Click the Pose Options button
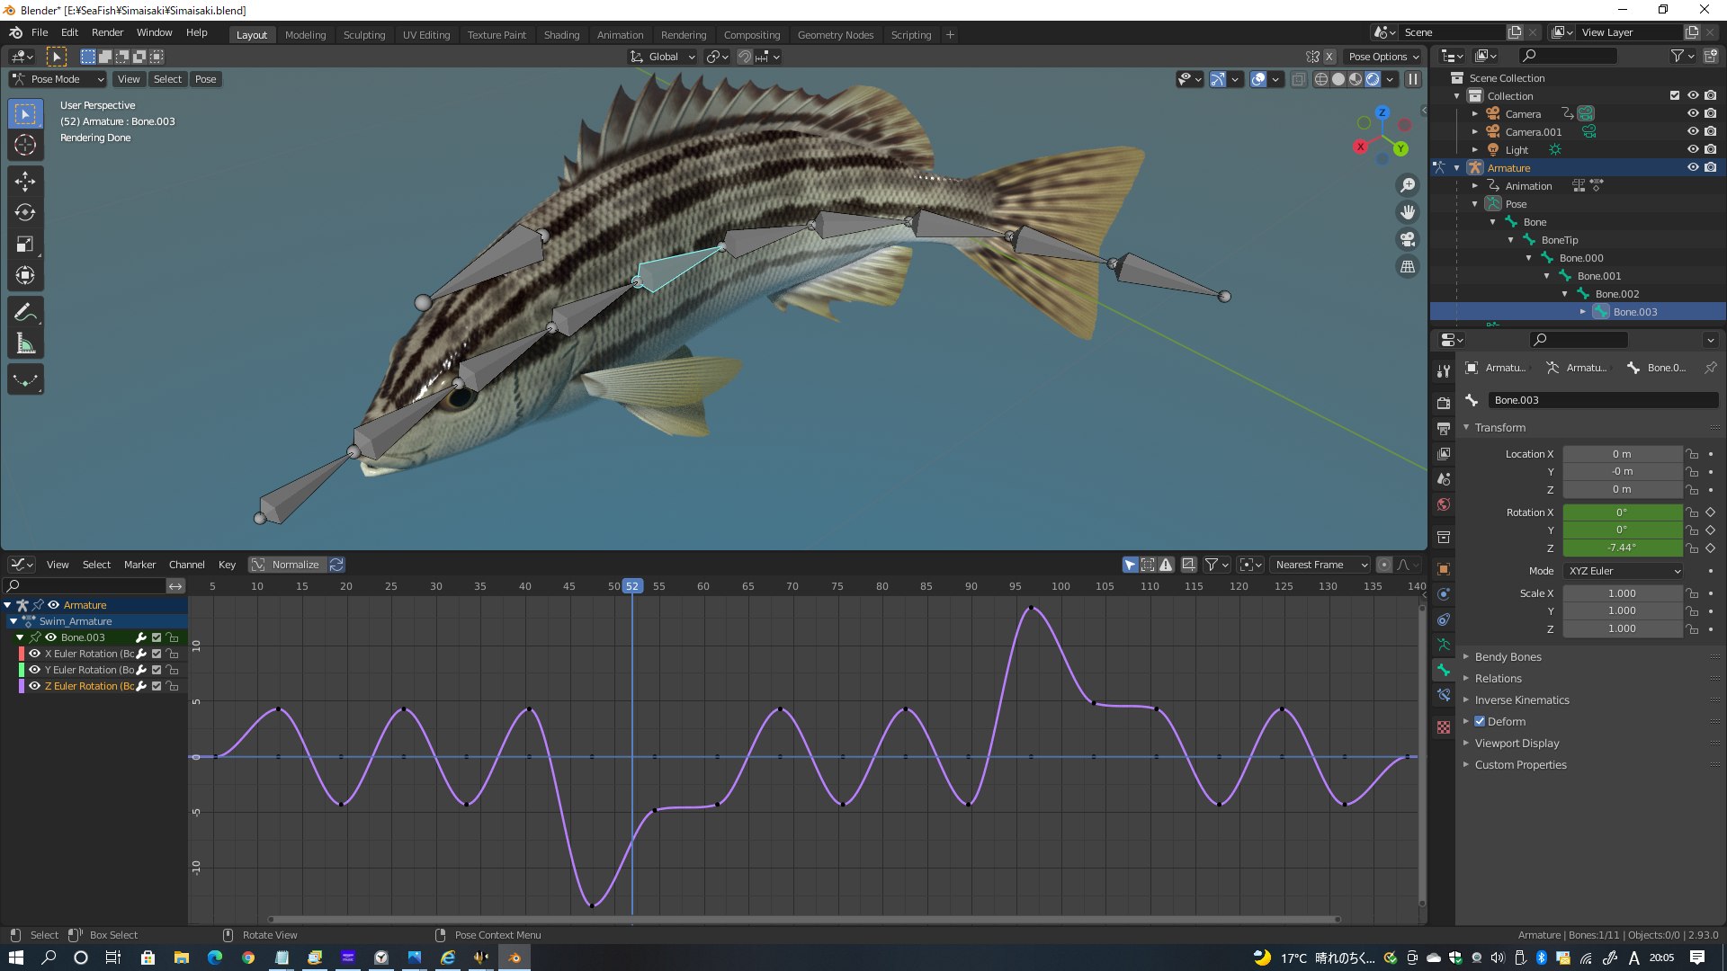1727x971 pixels. pos(1384,57)
